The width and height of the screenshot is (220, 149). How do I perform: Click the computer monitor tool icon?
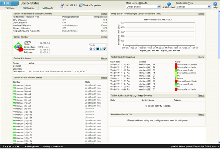coord(104,49)
